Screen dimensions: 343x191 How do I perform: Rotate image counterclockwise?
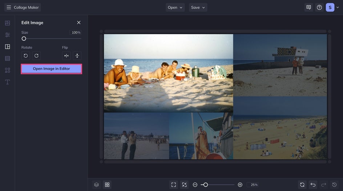pos(26,56)
